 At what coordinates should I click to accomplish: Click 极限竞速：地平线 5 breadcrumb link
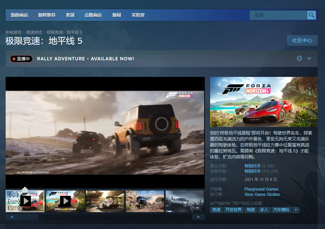(x=64, y=32)
